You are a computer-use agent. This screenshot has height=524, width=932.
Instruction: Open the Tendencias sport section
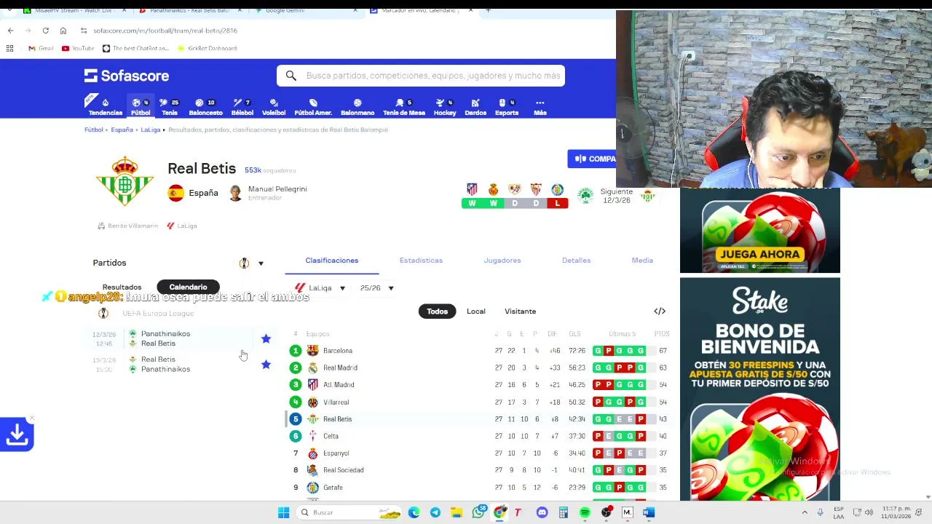tap(105, 107)
